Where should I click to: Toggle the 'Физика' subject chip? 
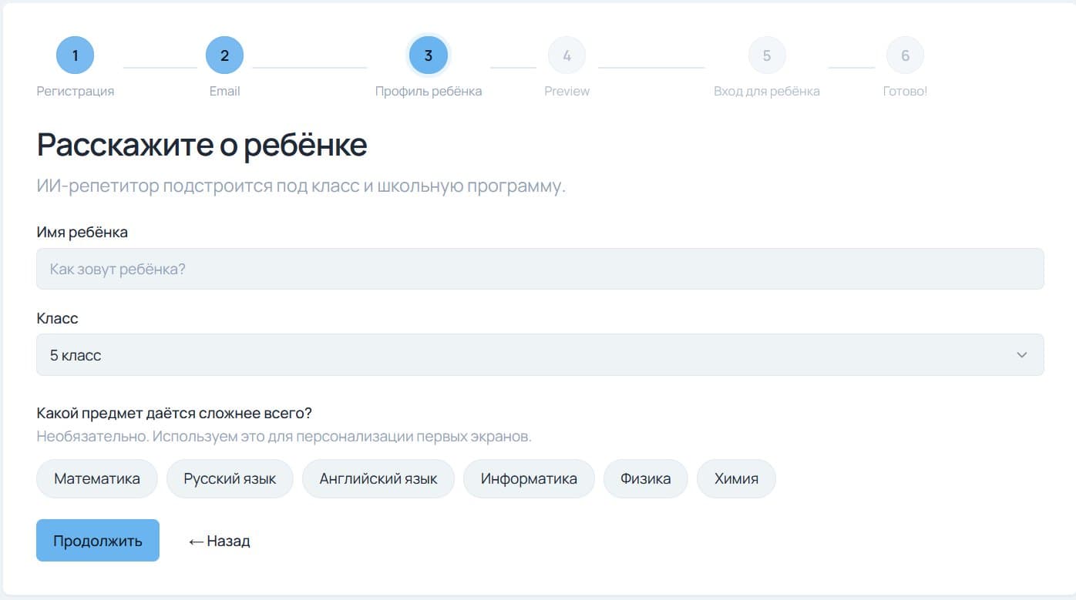(645, 478)
